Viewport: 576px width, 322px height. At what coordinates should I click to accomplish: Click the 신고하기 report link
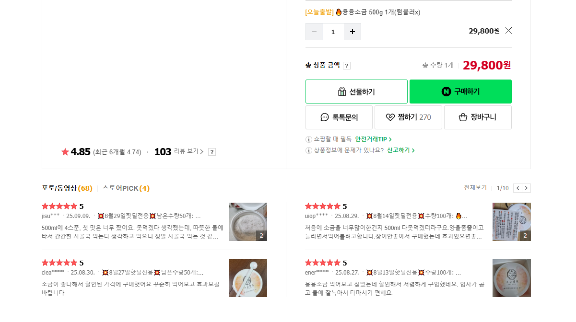click(x=400, y=150)
